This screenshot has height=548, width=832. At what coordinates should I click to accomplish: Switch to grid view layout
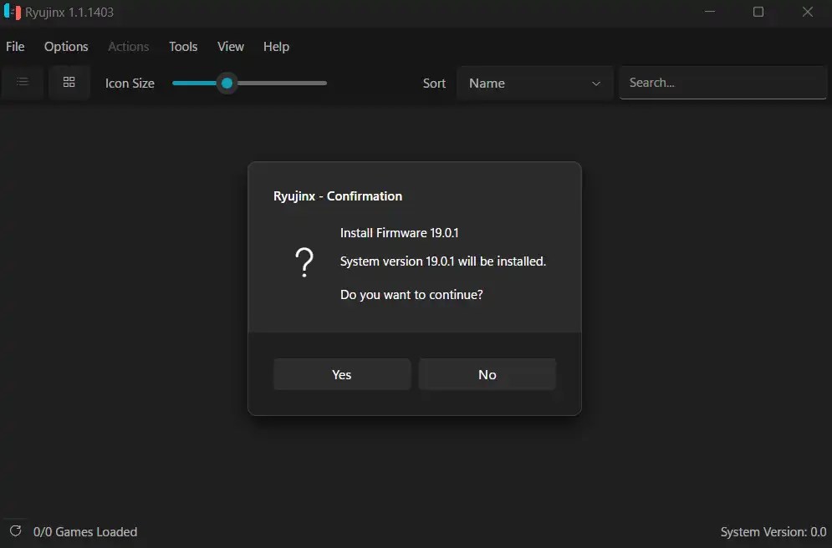click(69, 82)
